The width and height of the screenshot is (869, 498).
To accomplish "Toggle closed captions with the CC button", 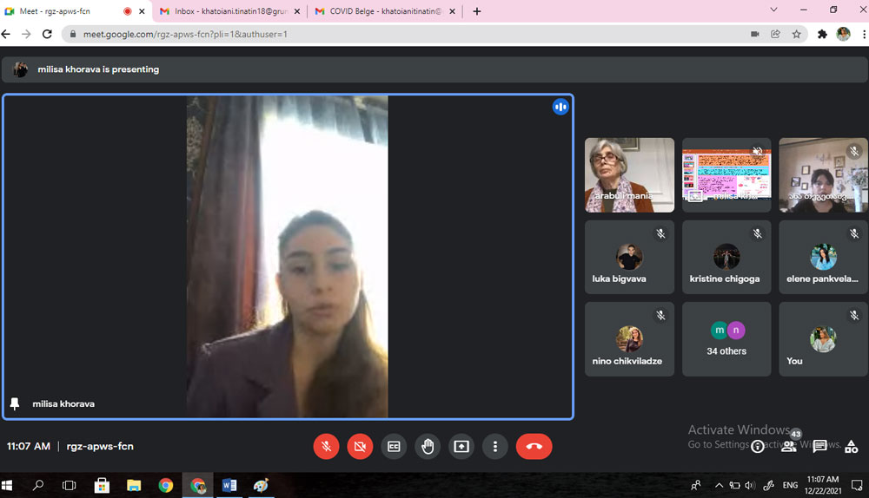I will click(394, 446).
